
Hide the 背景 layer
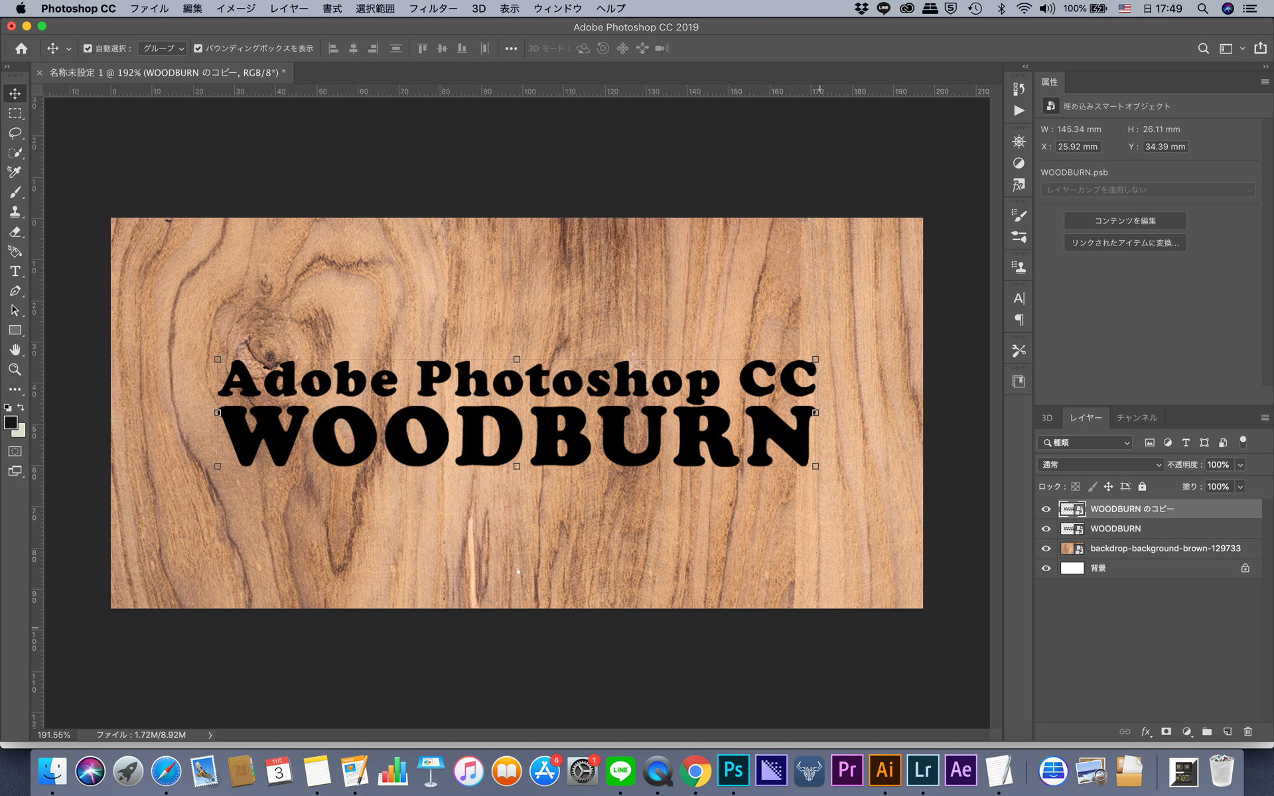pos(1046,568)
